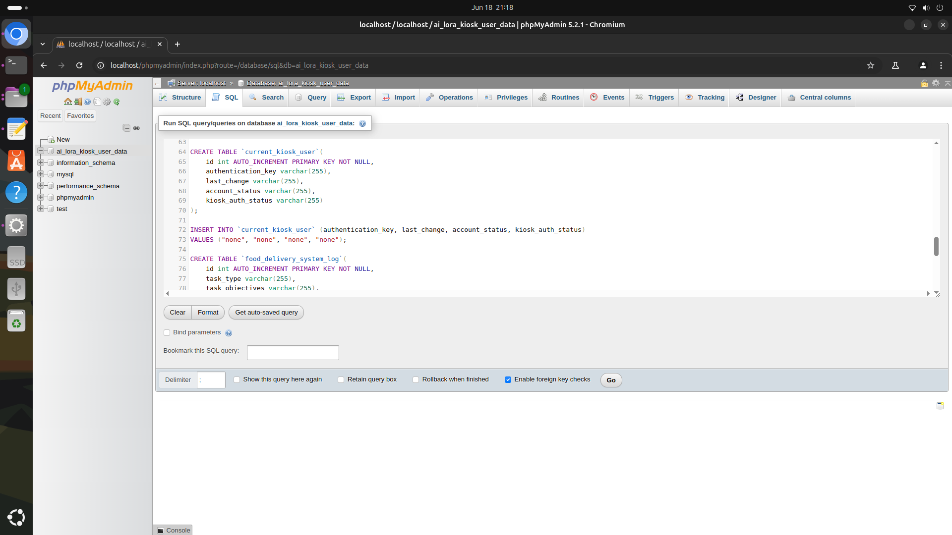This screenshot has width=952, height=535.
Task: Open page-related settings gear icon
Action: click(936, 83)
